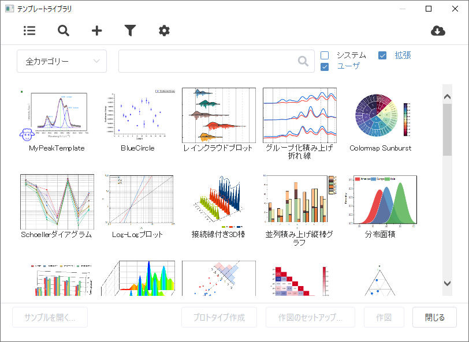The image size is (469, 342).
Task: Click the 分布面積 label text
Action: pos(380,235)
